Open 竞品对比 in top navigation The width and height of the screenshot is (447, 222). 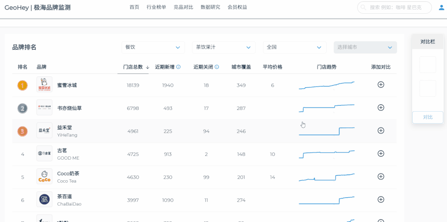[x=183, y=7]
